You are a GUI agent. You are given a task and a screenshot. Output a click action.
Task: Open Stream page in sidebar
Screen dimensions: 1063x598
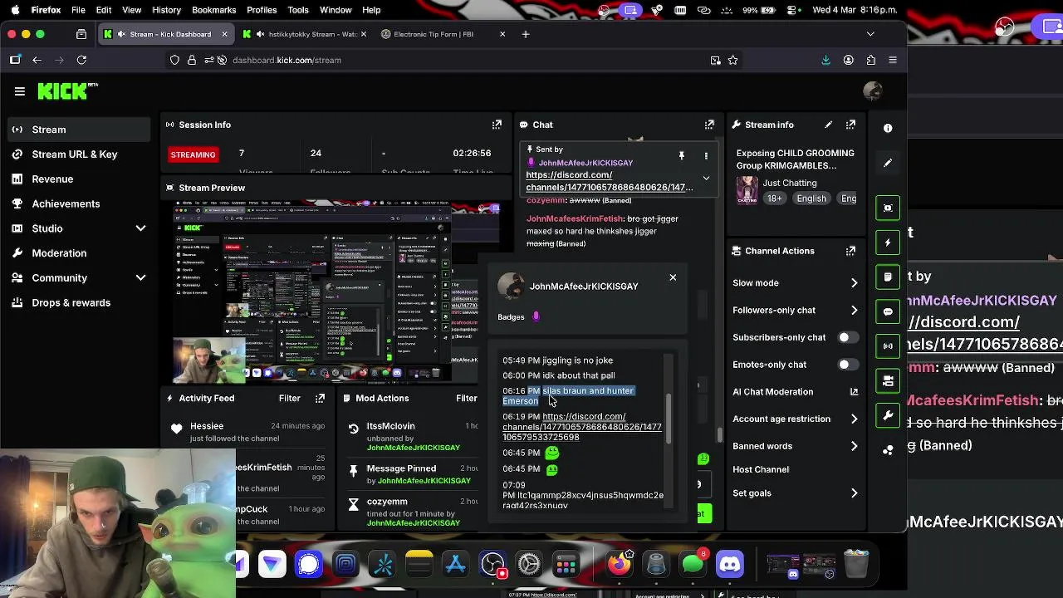[x=79, y=130]
